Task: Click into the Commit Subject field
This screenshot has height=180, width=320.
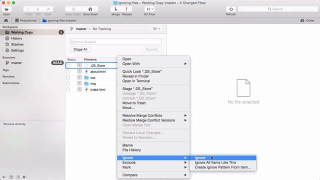Action: click(x=115, y=41)
